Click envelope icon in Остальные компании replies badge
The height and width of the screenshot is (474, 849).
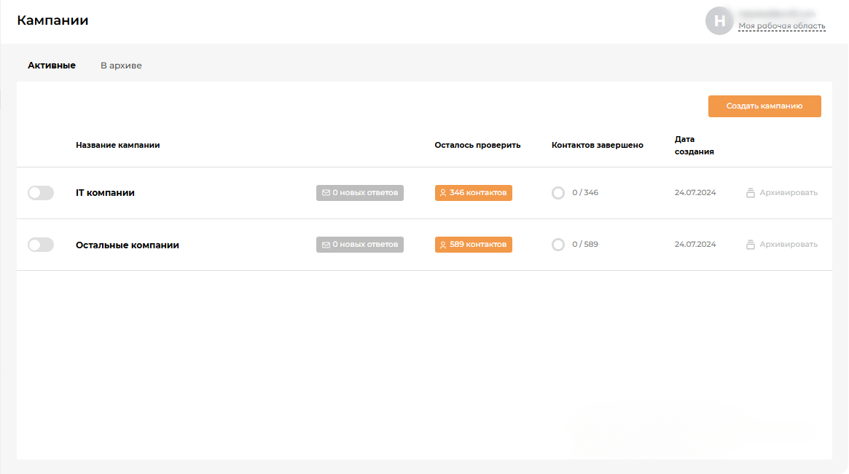[x=326, y=245]
